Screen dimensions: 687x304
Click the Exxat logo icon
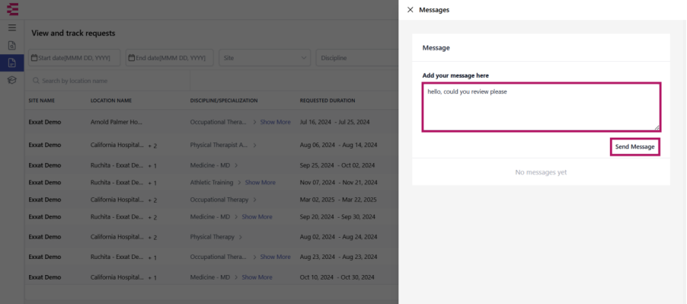[13, 8]
